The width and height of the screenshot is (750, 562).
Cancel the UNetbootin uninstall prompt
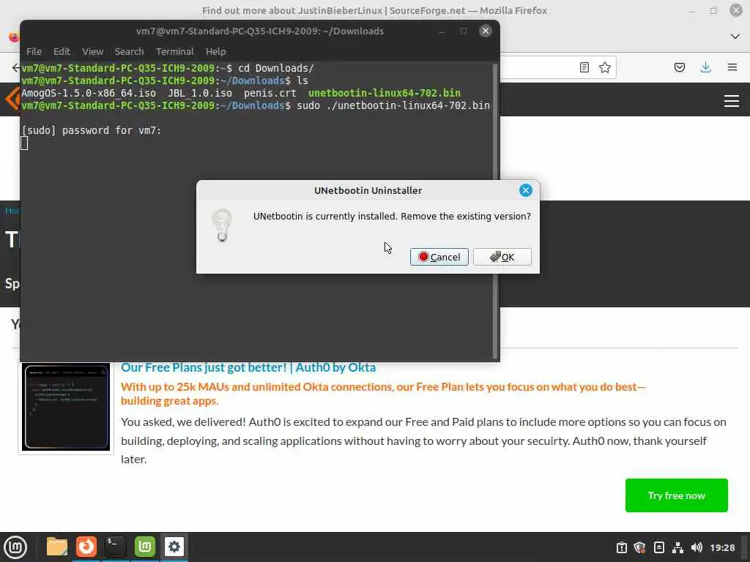pos(439,257)
